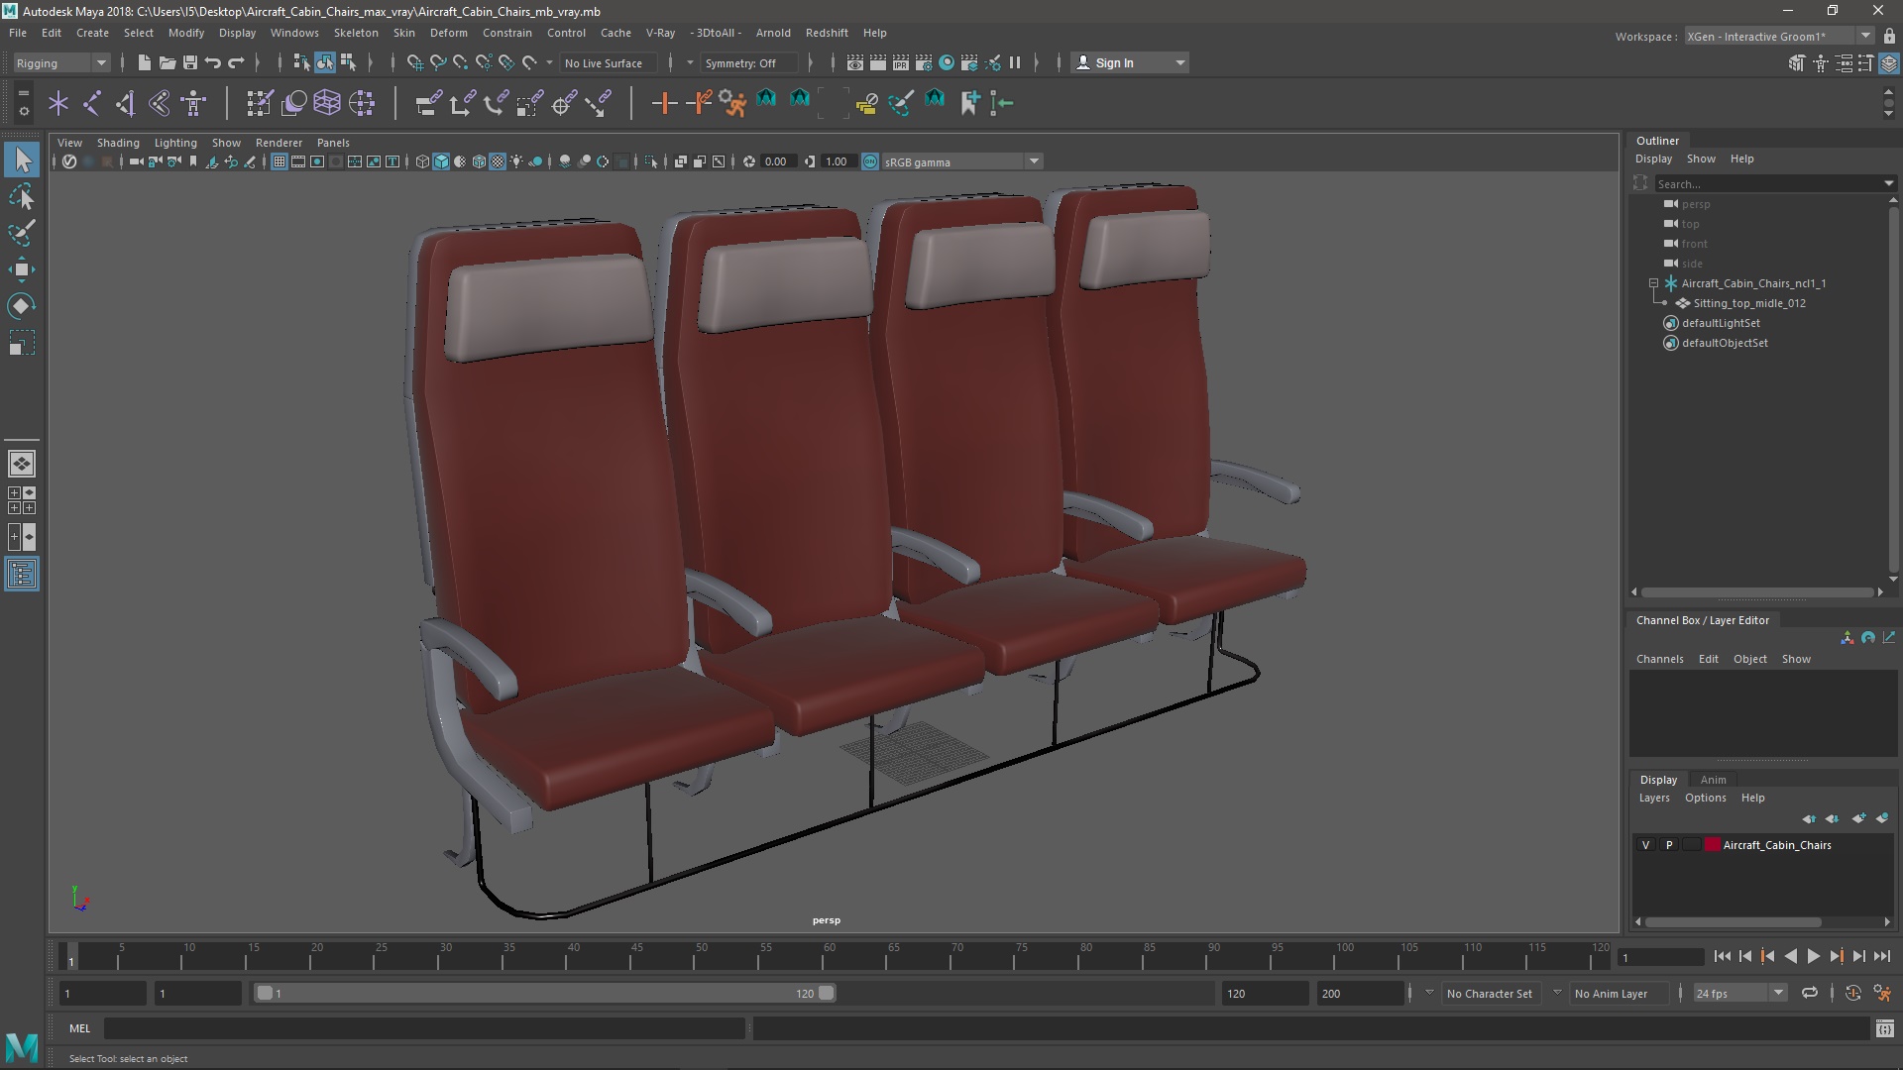Viewport: 1903px width, 1070px height.
Task: Switch to the Anim layer tab
Action: click(1713, 780)
